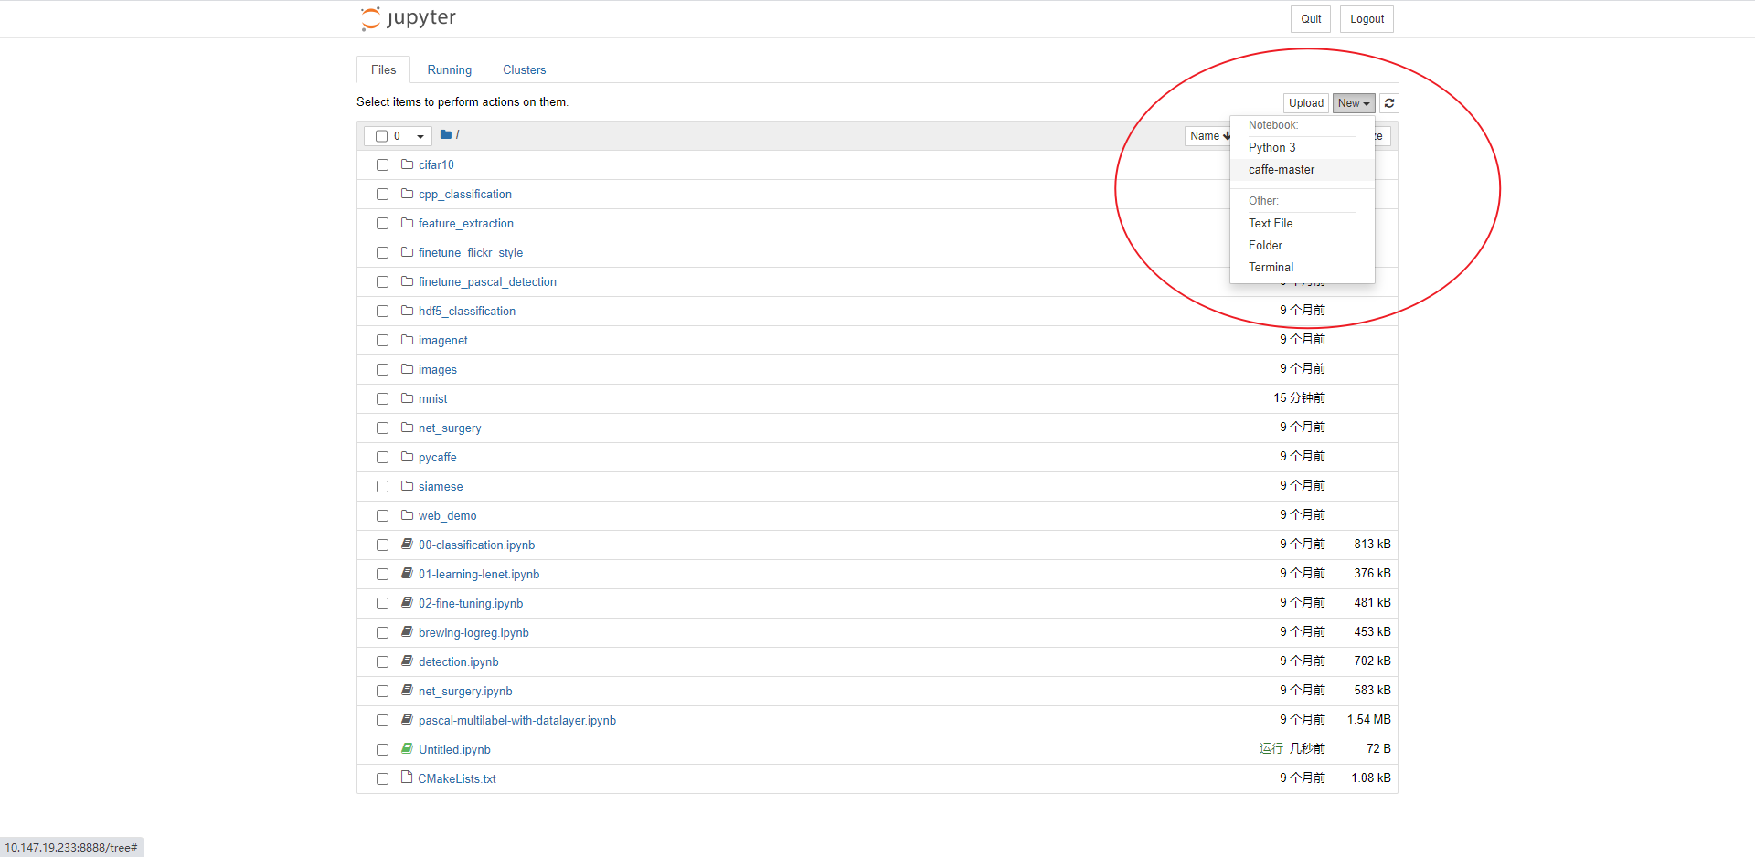Click the refresh notebook list icon
The image size is (1755, 857).
pos(1389,103)
